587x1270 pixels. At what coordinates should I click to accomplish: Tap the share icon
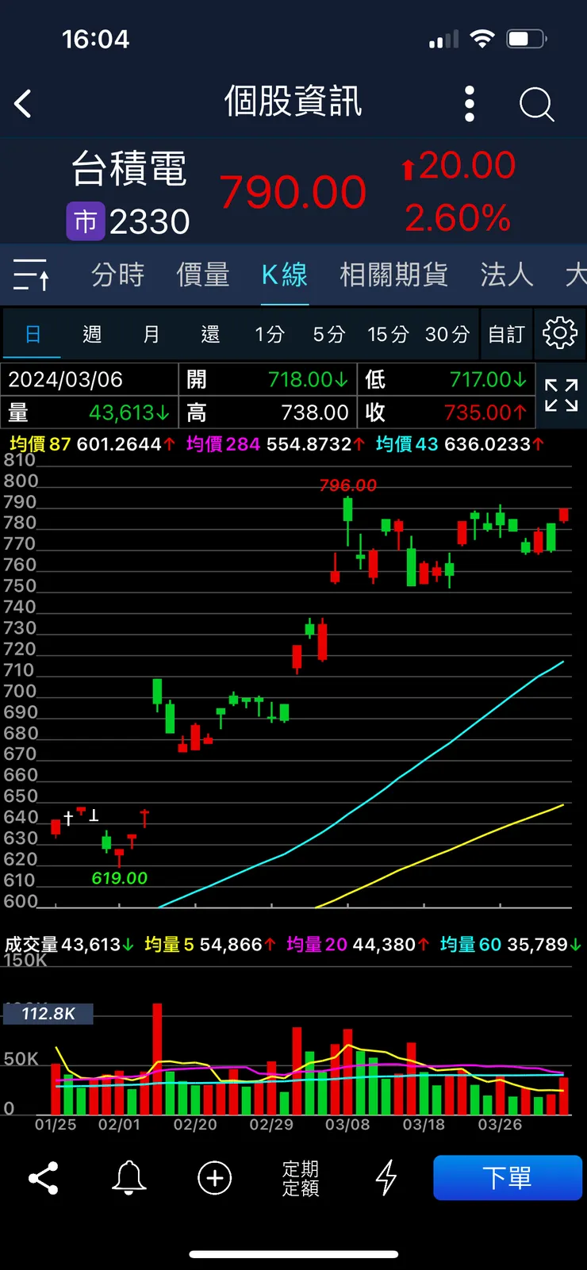44,1178
